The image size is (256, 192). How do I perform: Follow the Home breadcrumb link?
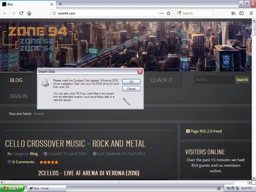(39, 114)
